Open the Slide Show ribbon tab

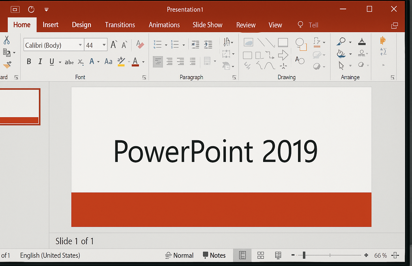click(x=207, y=25)
